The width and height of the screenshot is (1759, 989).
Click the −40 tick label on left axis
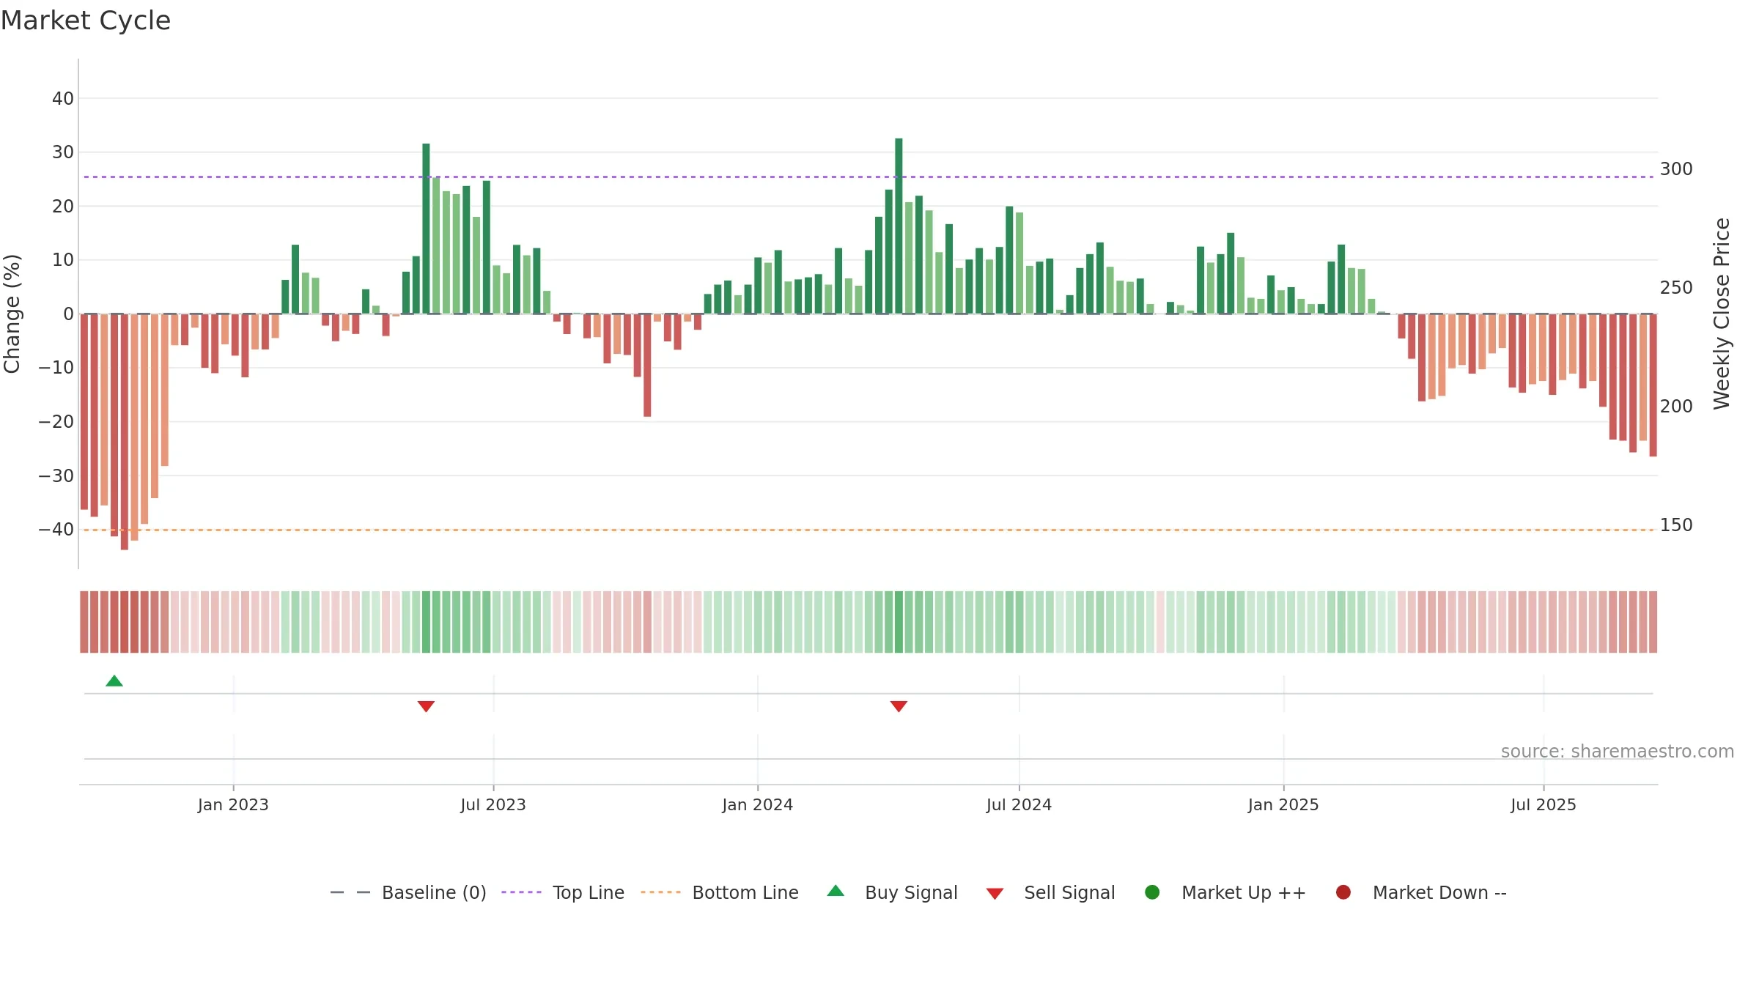tap(56, 529)
